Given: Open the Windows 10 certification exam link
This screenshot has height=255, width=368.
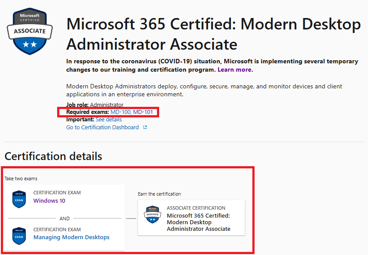Looking at the screenshot, I should (x=49, y=200).
